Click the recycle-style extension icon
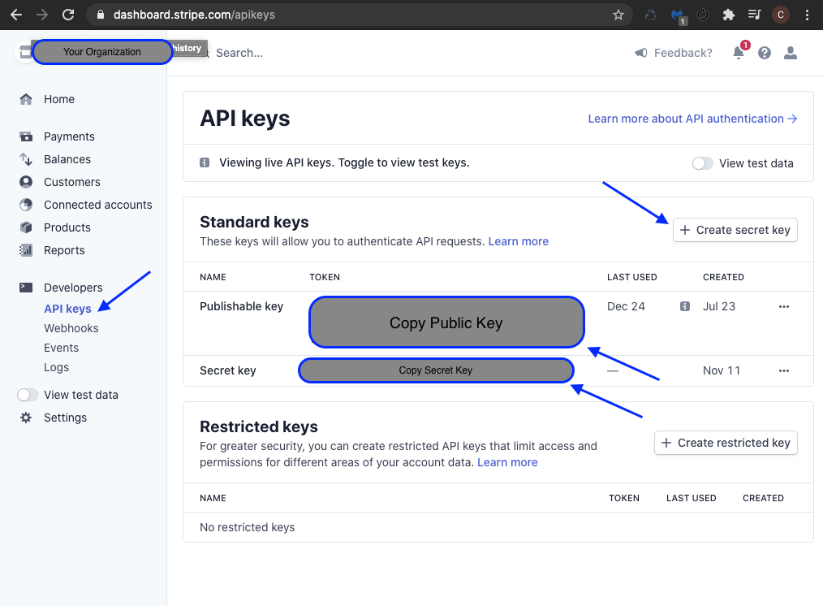Screen dimensions: 823x606 click(x=651, y=15)
